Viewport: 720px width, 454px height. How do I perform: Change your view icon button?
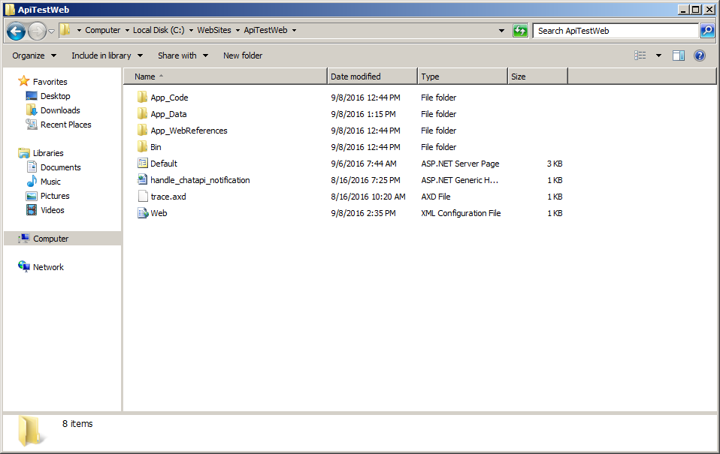click(640, 56)
